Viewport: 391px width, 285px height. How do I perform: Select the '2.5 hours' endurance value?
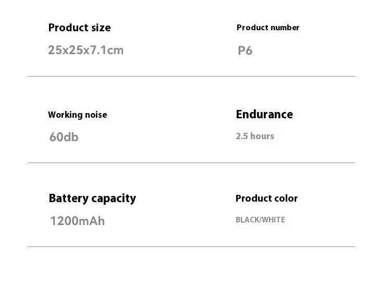pos(254,137)
